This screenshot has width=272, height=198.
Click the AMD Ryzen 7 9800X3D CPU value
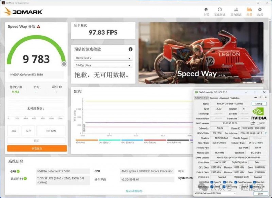(x=147, y=171)
